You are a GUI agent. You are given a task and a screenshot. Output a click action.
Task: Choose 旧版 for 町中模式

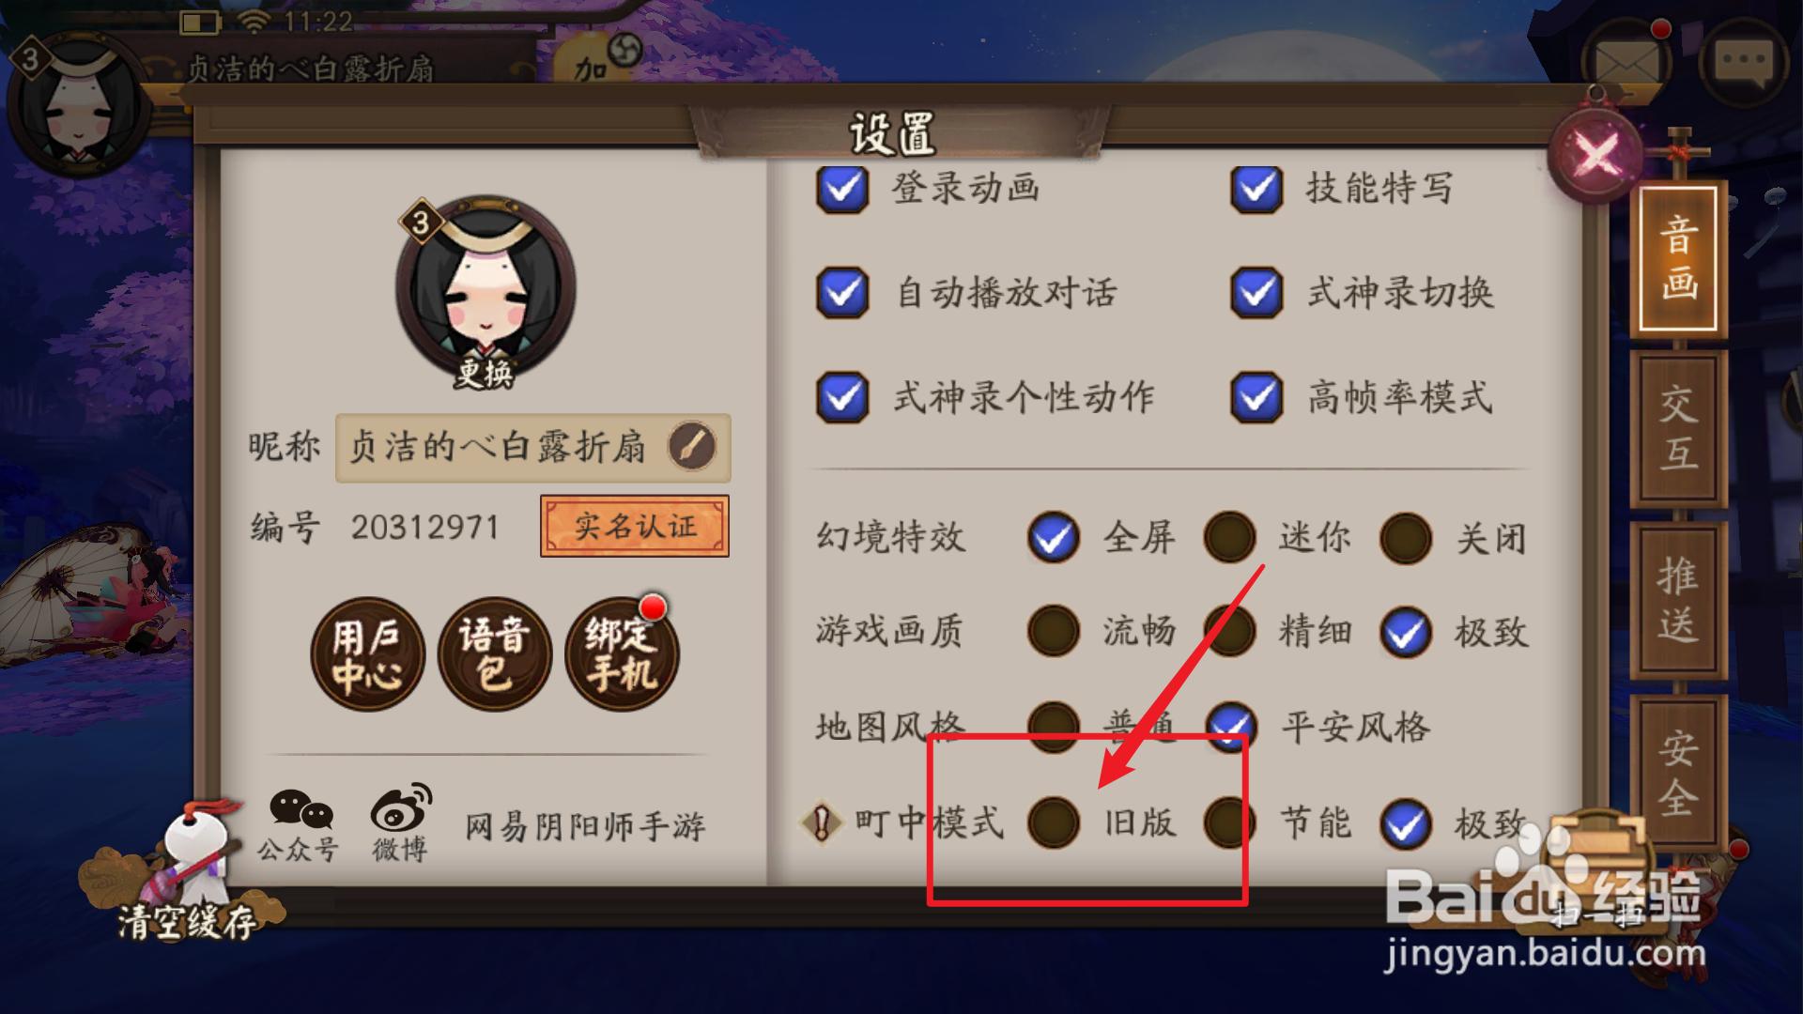click(1054, 822)
